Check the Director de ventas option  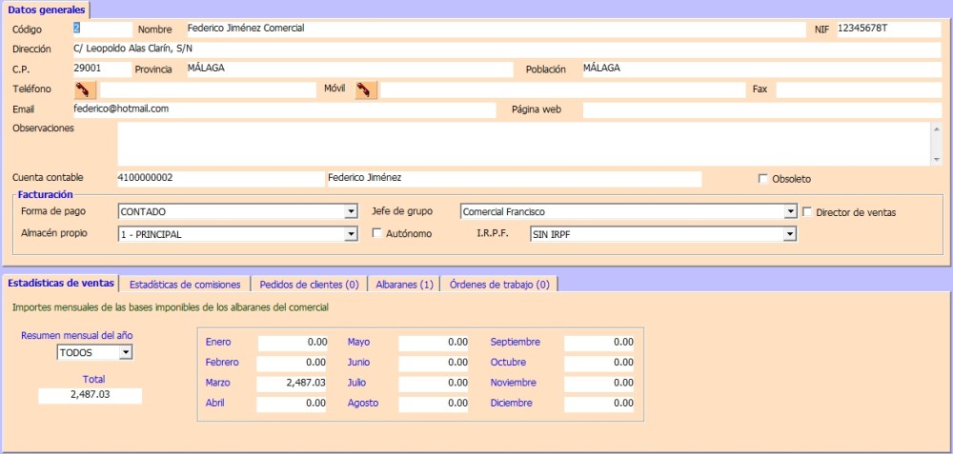click(x=807, y=212)
